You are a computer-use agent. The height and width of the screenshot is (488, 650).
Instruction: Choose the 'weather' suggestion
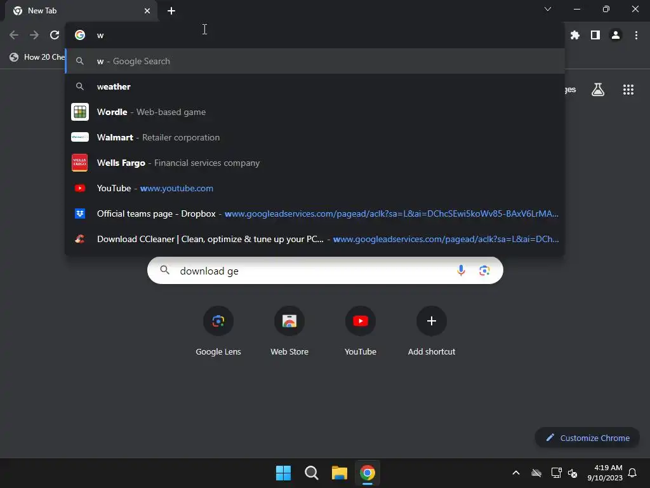(315, 86)
